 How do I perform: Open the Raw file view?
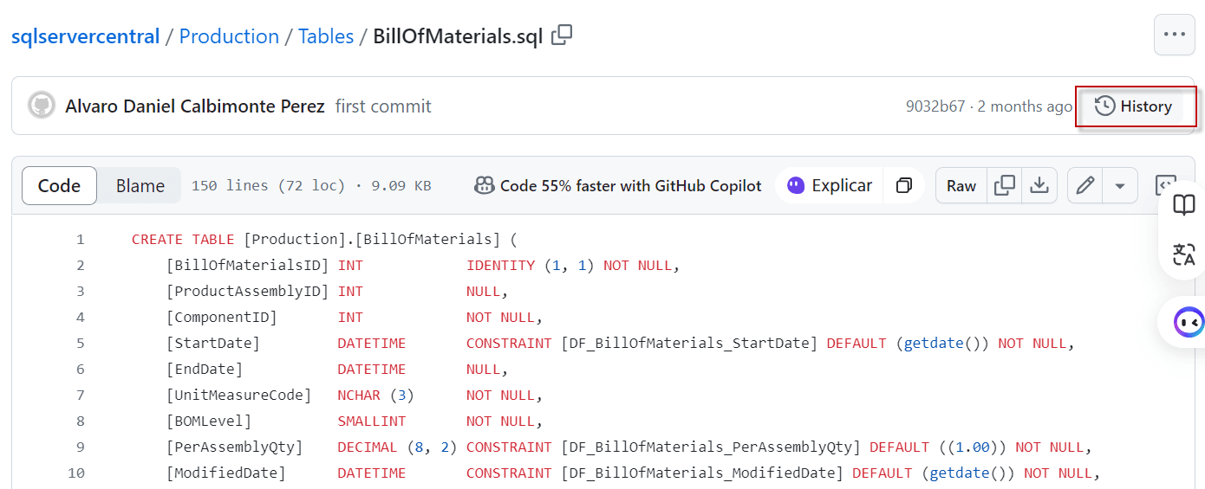point(961,186)
